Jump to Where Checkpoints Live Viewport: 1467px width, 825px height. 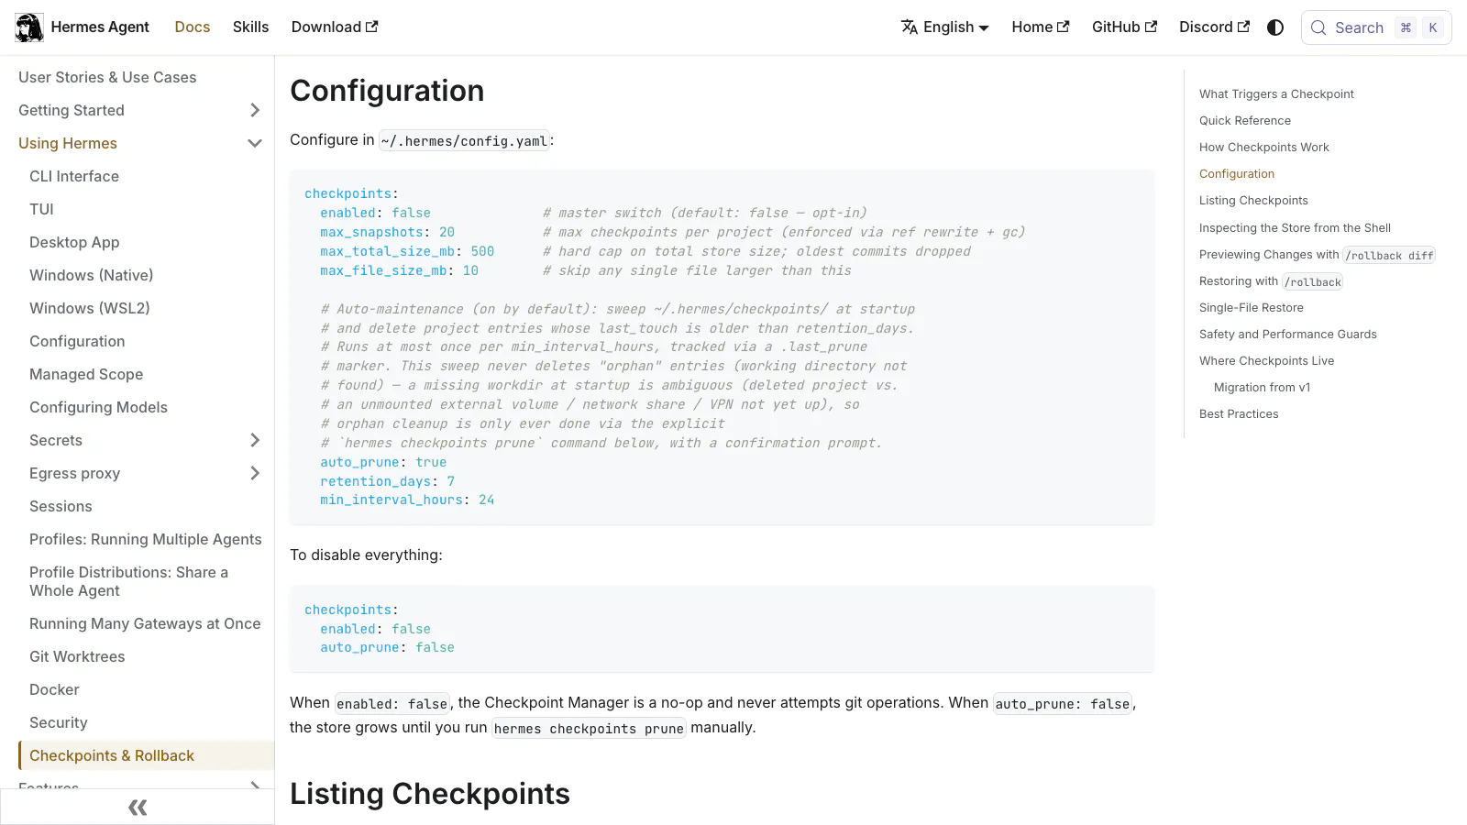click(1267, 360)
